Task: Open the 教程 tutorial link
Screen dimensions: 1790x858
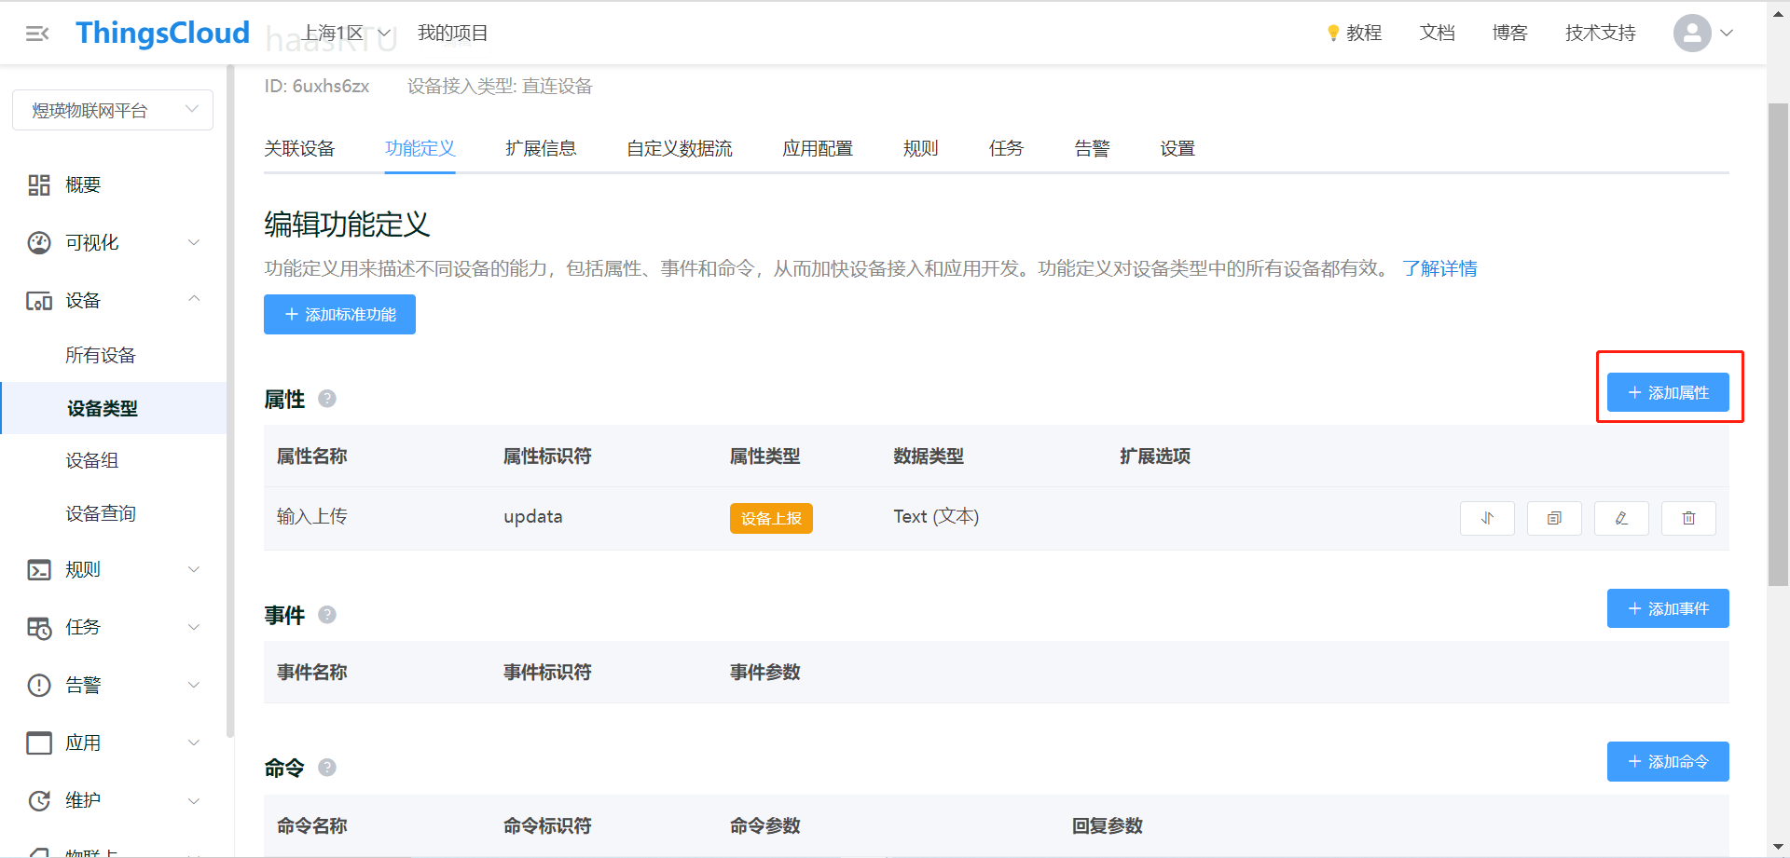Action: (1364, 33)
